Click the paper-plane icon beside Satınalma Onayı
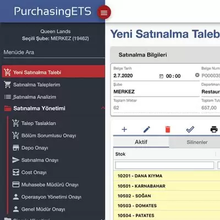Image resolution: width=220 pixels, height=220 pixels. (x=16, y=160)
